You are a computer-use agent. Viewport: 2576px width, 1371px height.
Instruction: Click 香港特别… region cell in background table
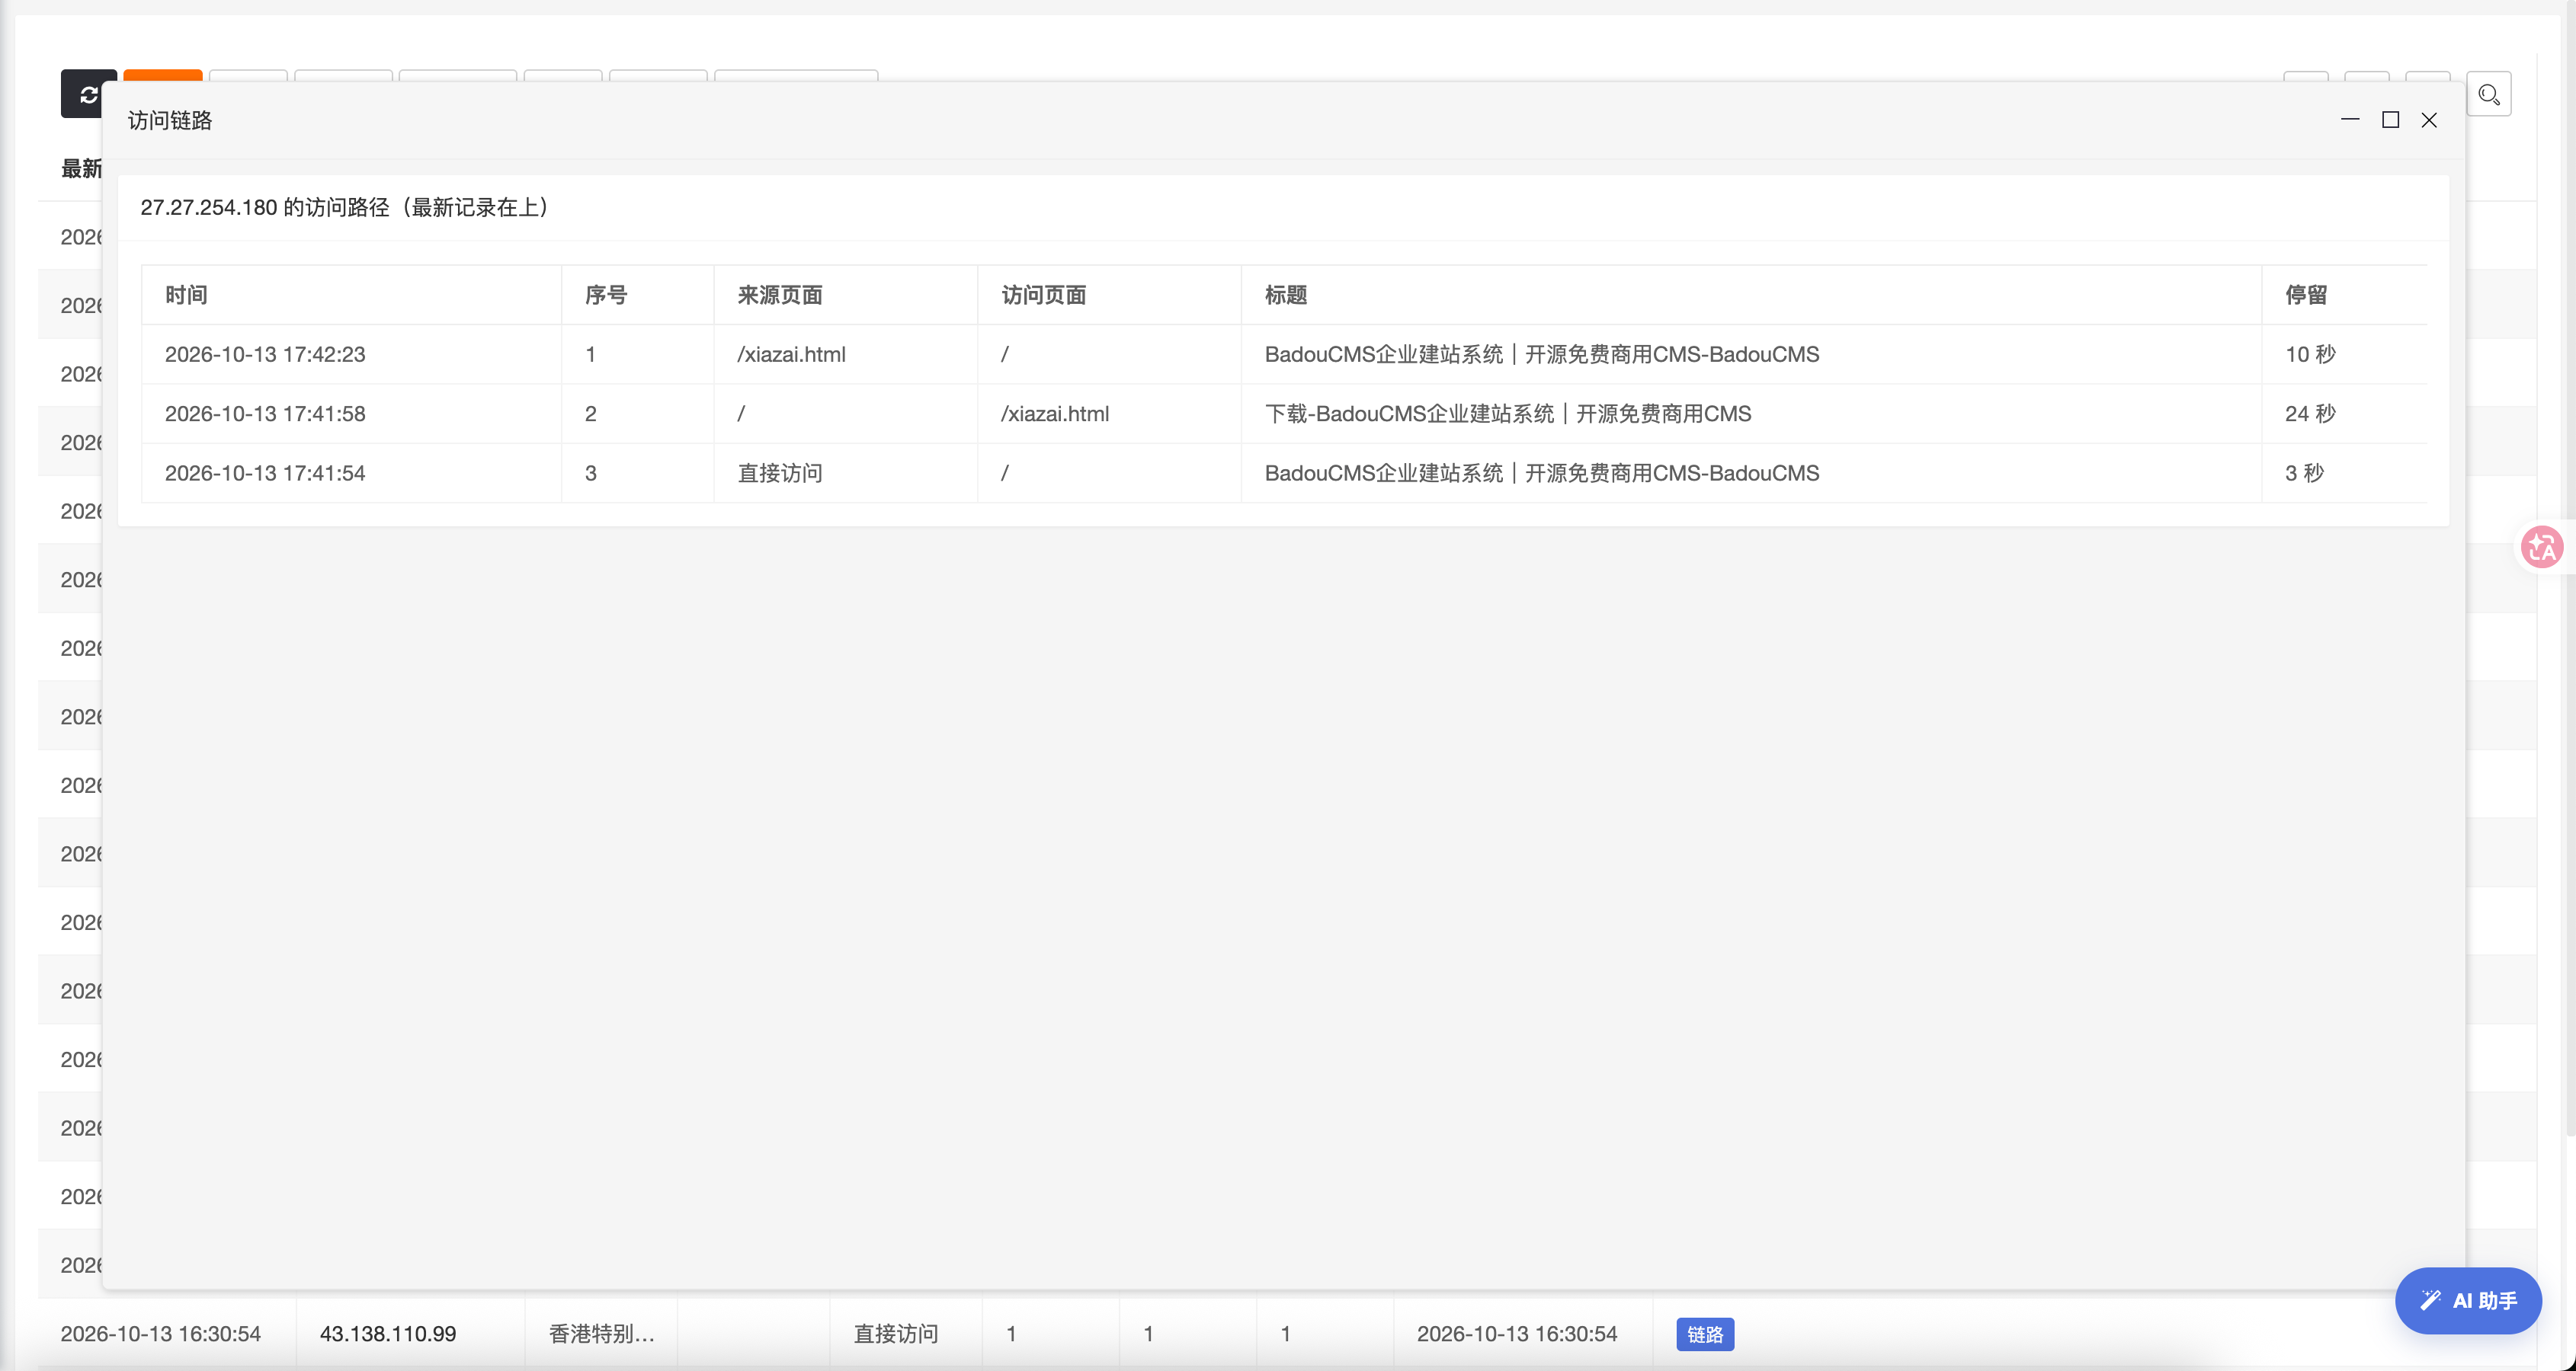coord(602,1334)
